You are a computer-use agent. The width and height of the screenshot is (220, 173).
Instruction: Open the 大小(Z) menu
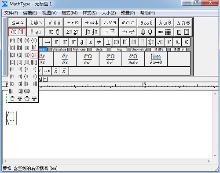[x=109, y=13]
